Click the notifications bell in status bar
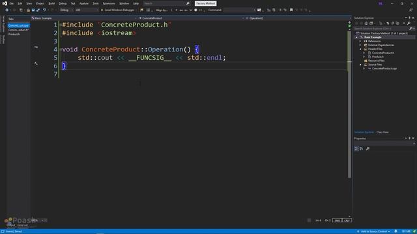The image size is (417, 234). tap(395, 231)
